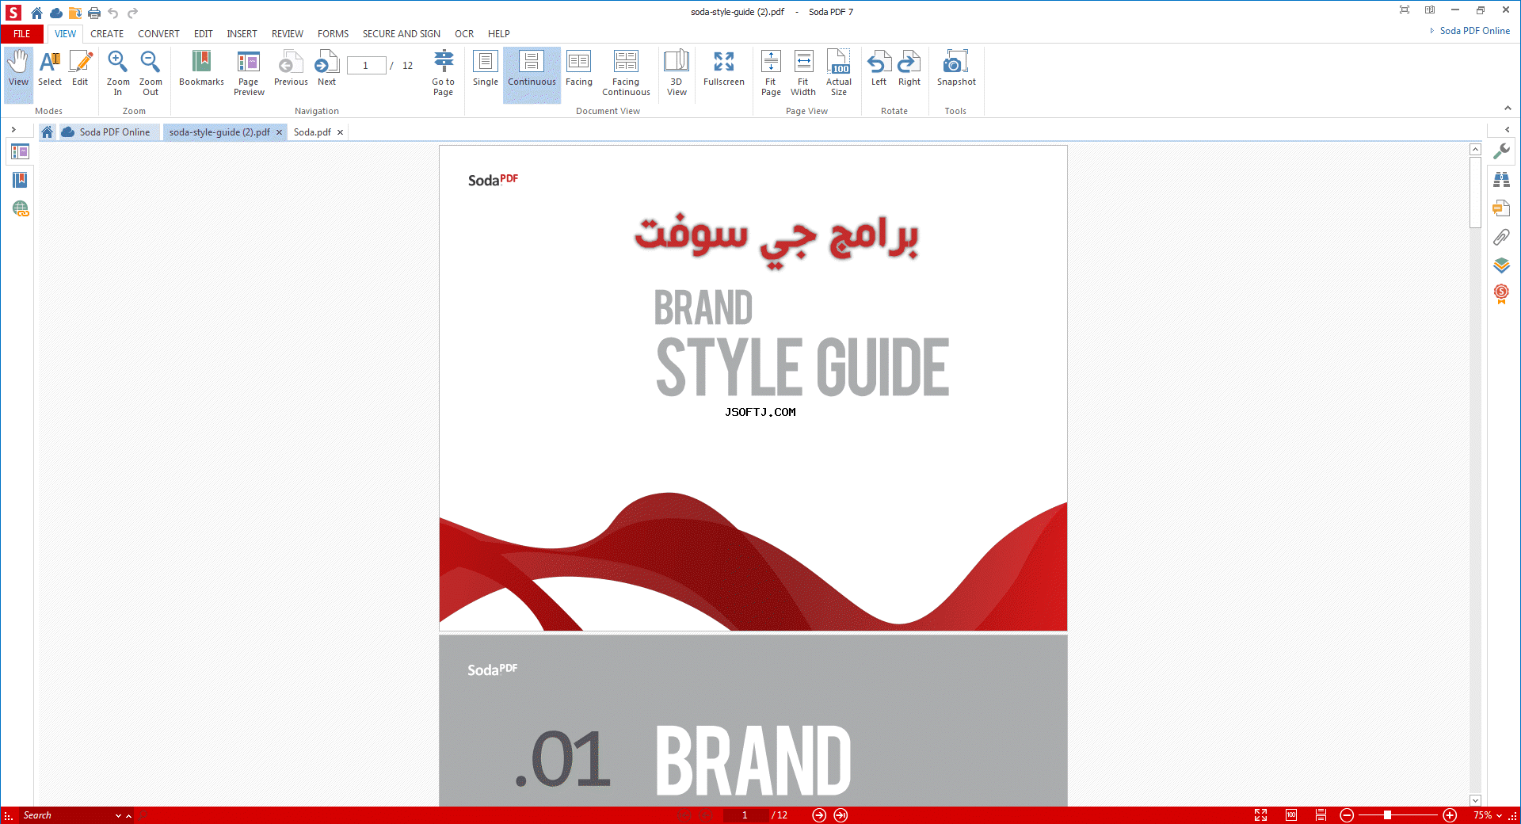Viewport: 1521px width, 824px height.
Task: Expand the left side panel
Action: tap(13, 129)
